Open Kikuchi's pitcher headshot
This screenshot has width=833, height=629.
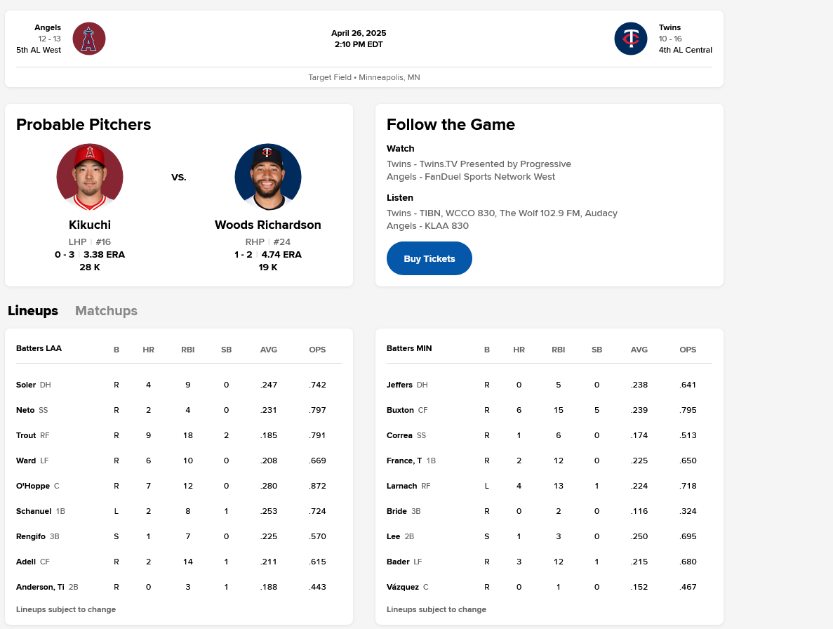point(90,177)
